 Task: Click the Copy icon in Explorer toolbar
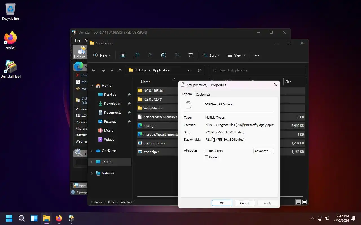(x=137, y=55)
